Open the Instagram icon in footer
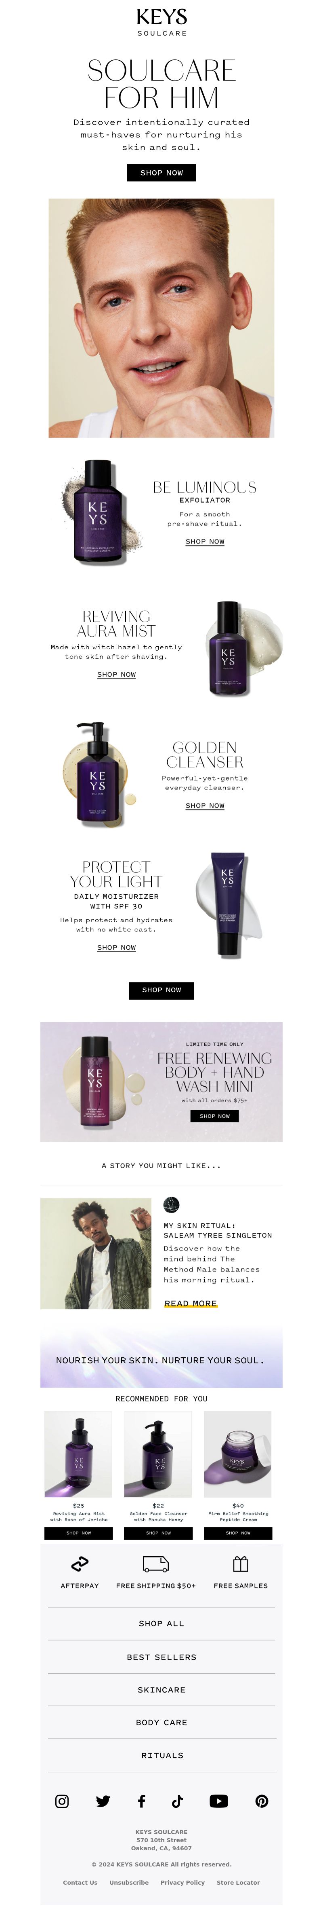This screenshot has height=1915, width=323. tap(62, 1801)
